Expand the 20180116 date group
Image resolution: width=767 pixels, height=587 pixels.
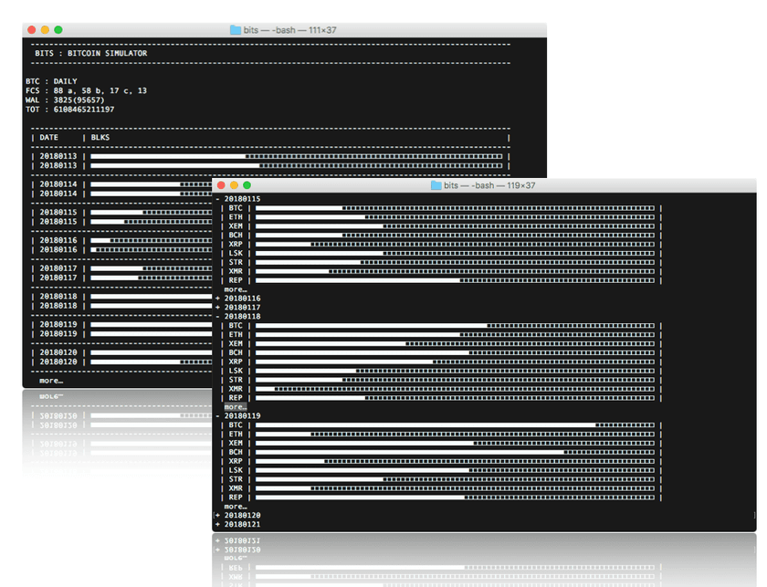[217, 299]
